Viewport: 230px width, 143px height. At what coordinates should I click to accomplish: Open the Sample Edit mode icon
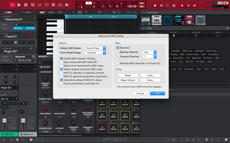33,5
